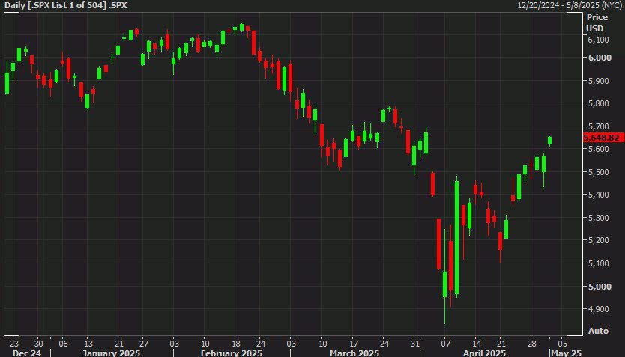Click the 6,100 price axis label

tap(598, 40)
